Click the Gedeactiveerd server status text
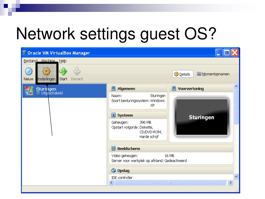Image resolution: width=265 pixels, height=199 pixels. [176, 161]
